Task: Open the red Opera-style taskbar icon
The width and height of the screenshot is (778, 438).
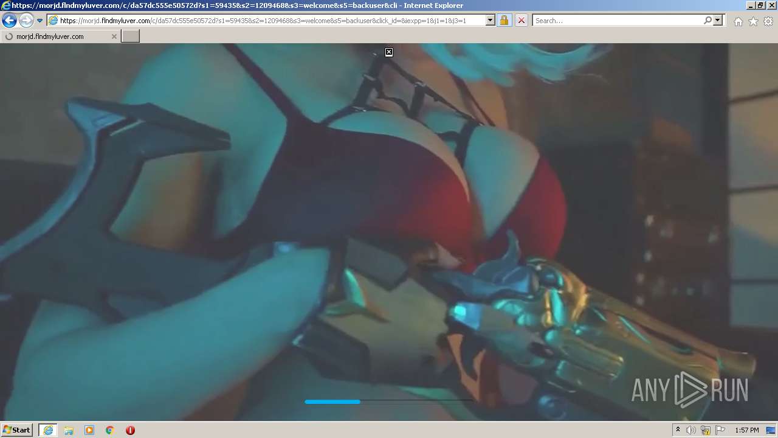Action: [x=130, y=430]
